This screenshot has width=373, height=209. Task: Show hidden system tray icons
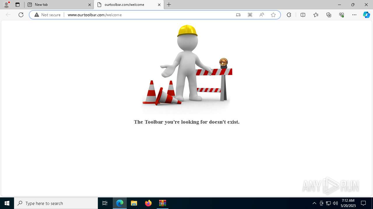click(314, 203)
